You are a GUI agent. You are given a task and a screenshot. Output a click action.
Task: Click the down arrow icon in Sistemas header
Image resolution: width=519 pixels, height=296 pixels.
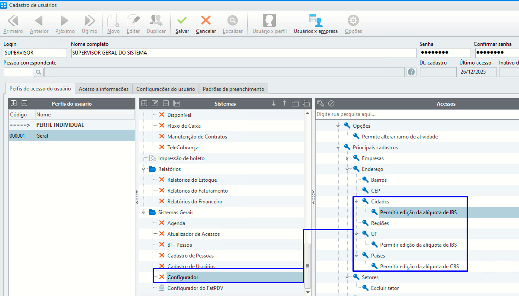click(273, 103)
